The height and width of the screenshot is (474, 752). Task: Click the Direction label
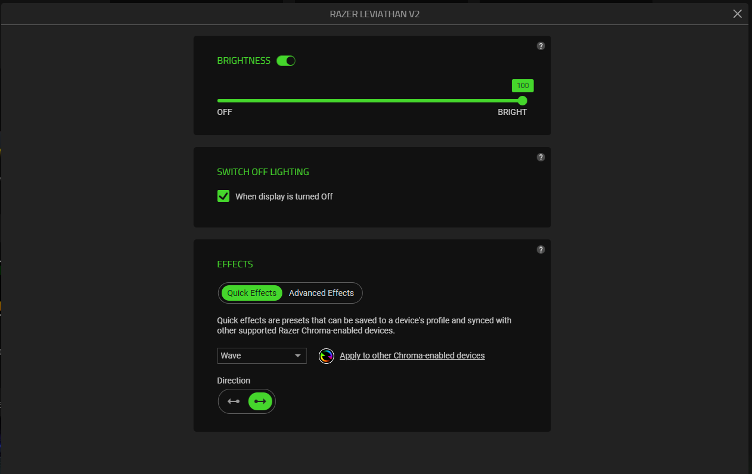tap(234, 381)
